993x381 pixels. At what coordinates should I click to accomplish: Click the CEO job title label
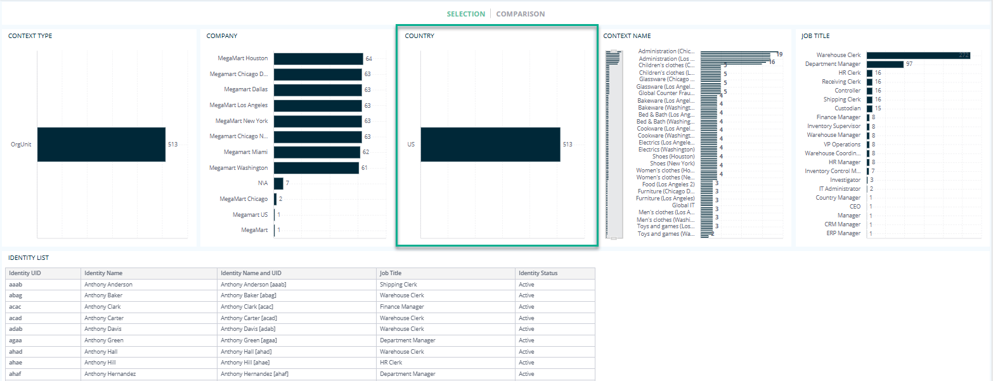click(x=855, y=207)
